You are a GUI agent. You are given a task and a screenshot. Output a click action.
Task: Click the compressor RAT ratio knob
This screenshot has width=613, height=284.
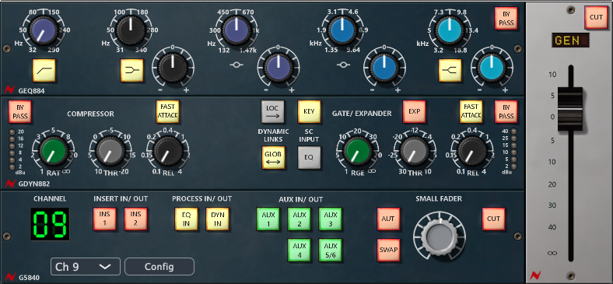point(53,152)
